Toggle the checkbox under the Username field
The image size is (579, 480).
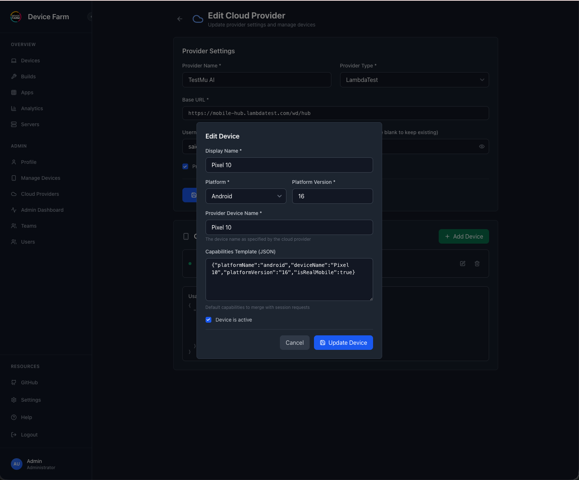click(185, 166)
